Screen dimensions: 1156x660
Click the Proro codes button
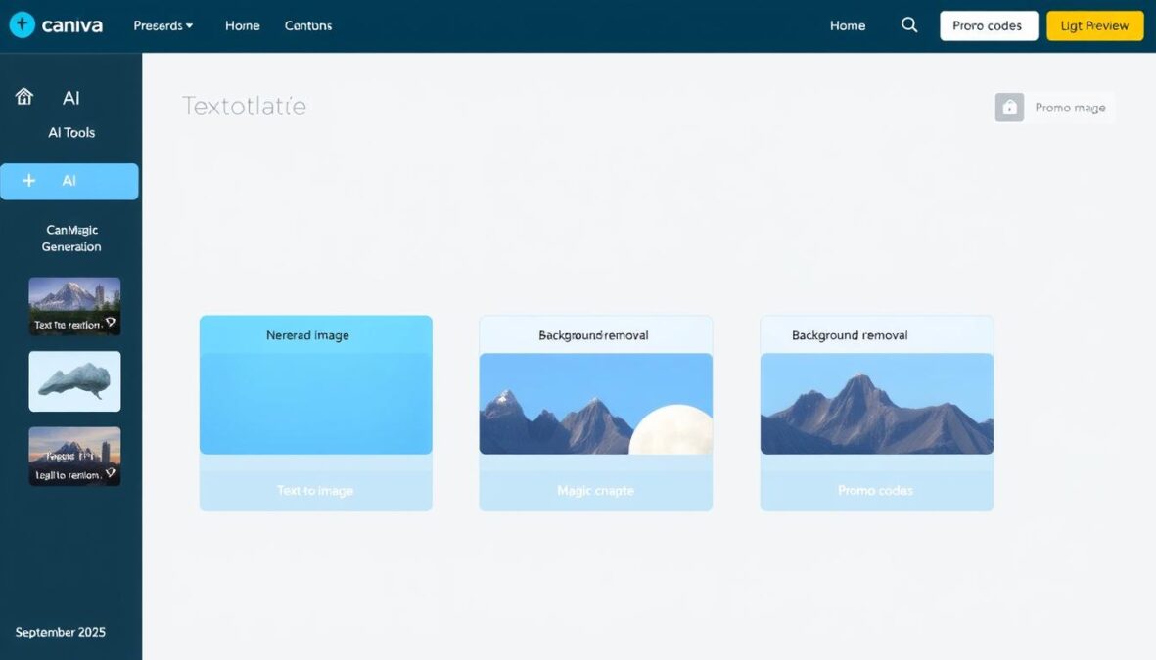click(x=989, y=25)
